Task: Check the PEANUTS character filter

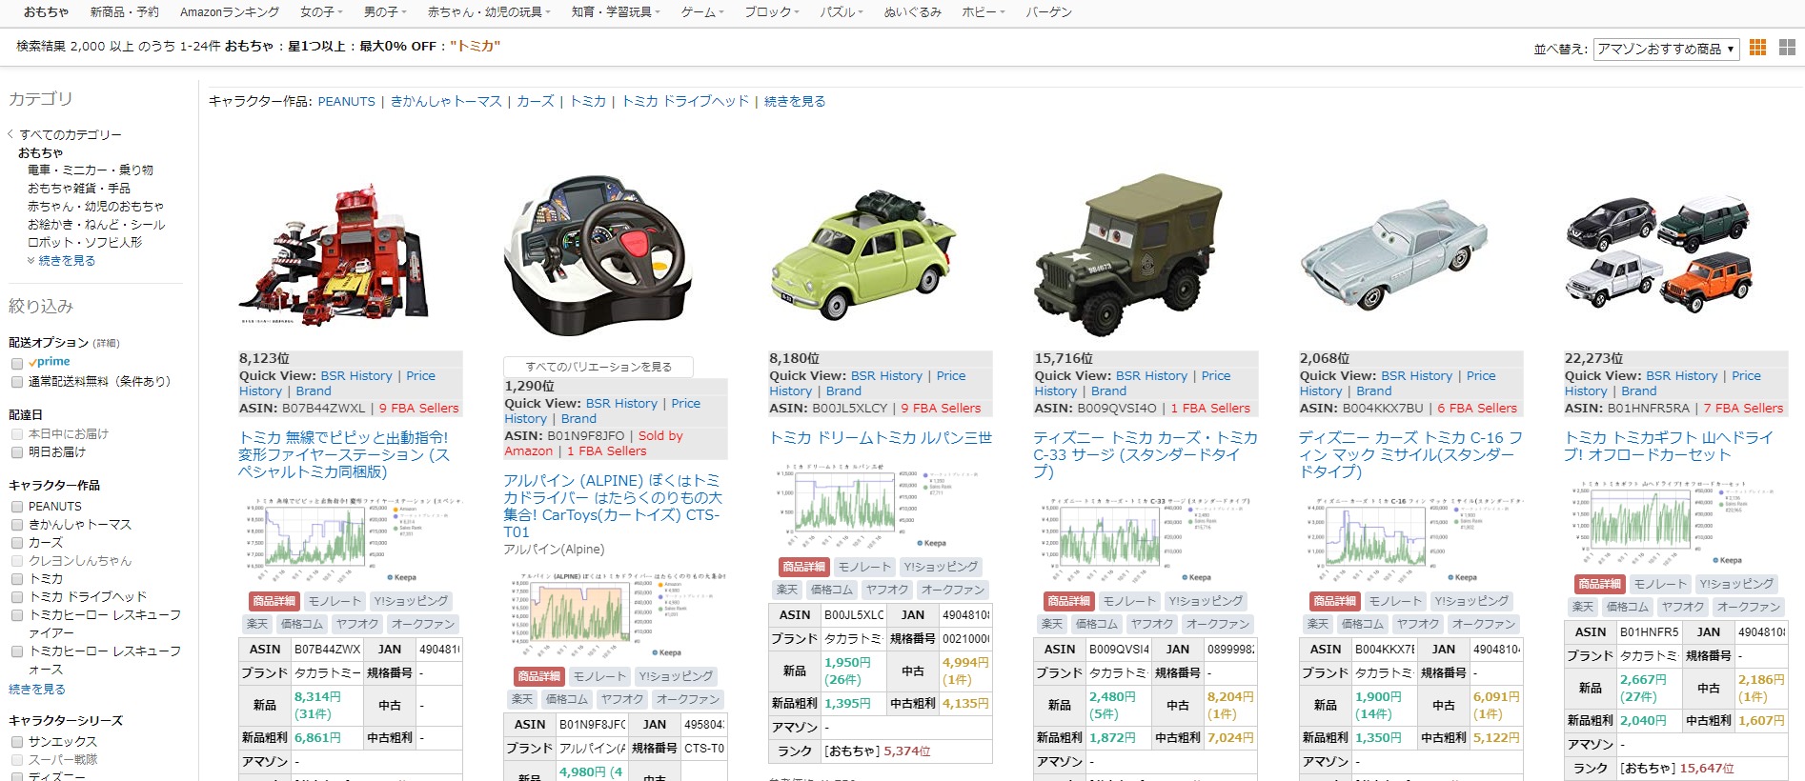Action: [17, 507]
